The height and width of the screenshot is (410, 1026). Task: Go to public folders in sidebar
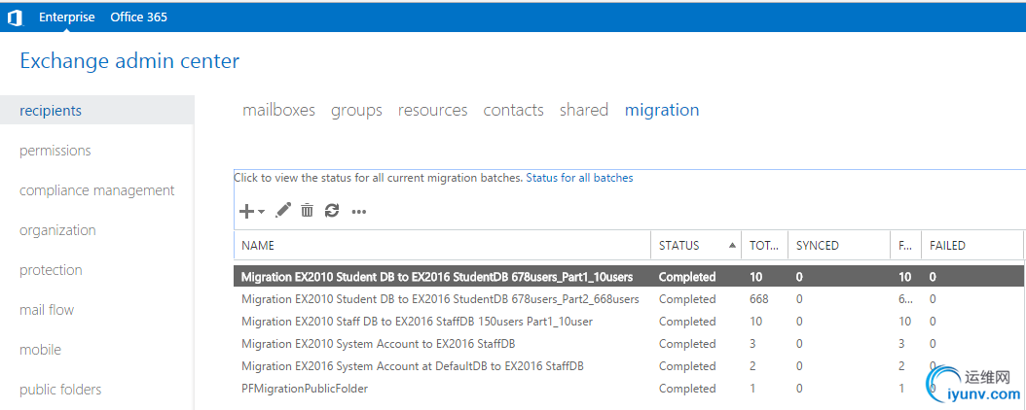tap(60, 390)
